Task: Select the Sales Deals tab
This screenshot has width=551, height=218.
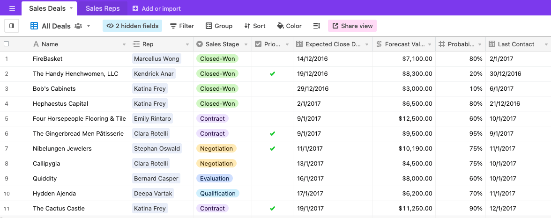Action: tap(47, 8)
